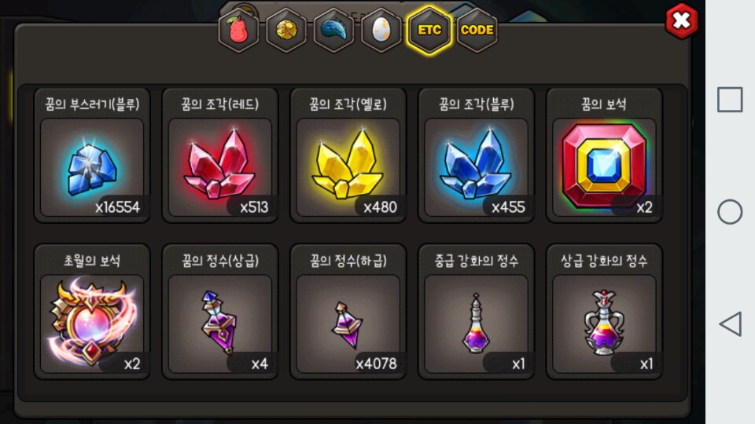Select the 상급 강화의 정수 vase
This screenshot has height=424, width=755.
click(x=604, y=312)
